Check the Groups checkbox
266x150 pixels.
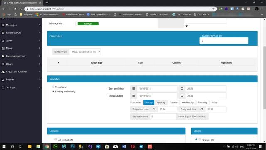(x=200, y=140)
